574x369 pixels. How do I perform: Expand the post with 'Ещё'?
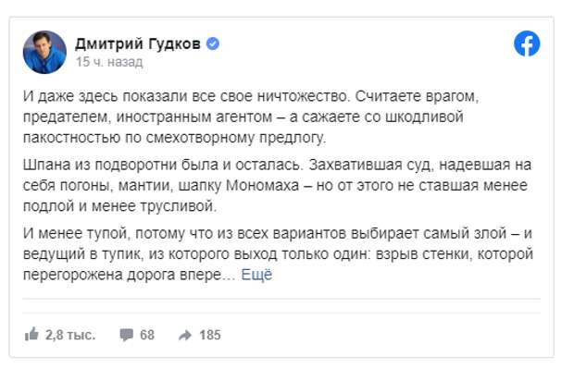(x=256, y=275)
